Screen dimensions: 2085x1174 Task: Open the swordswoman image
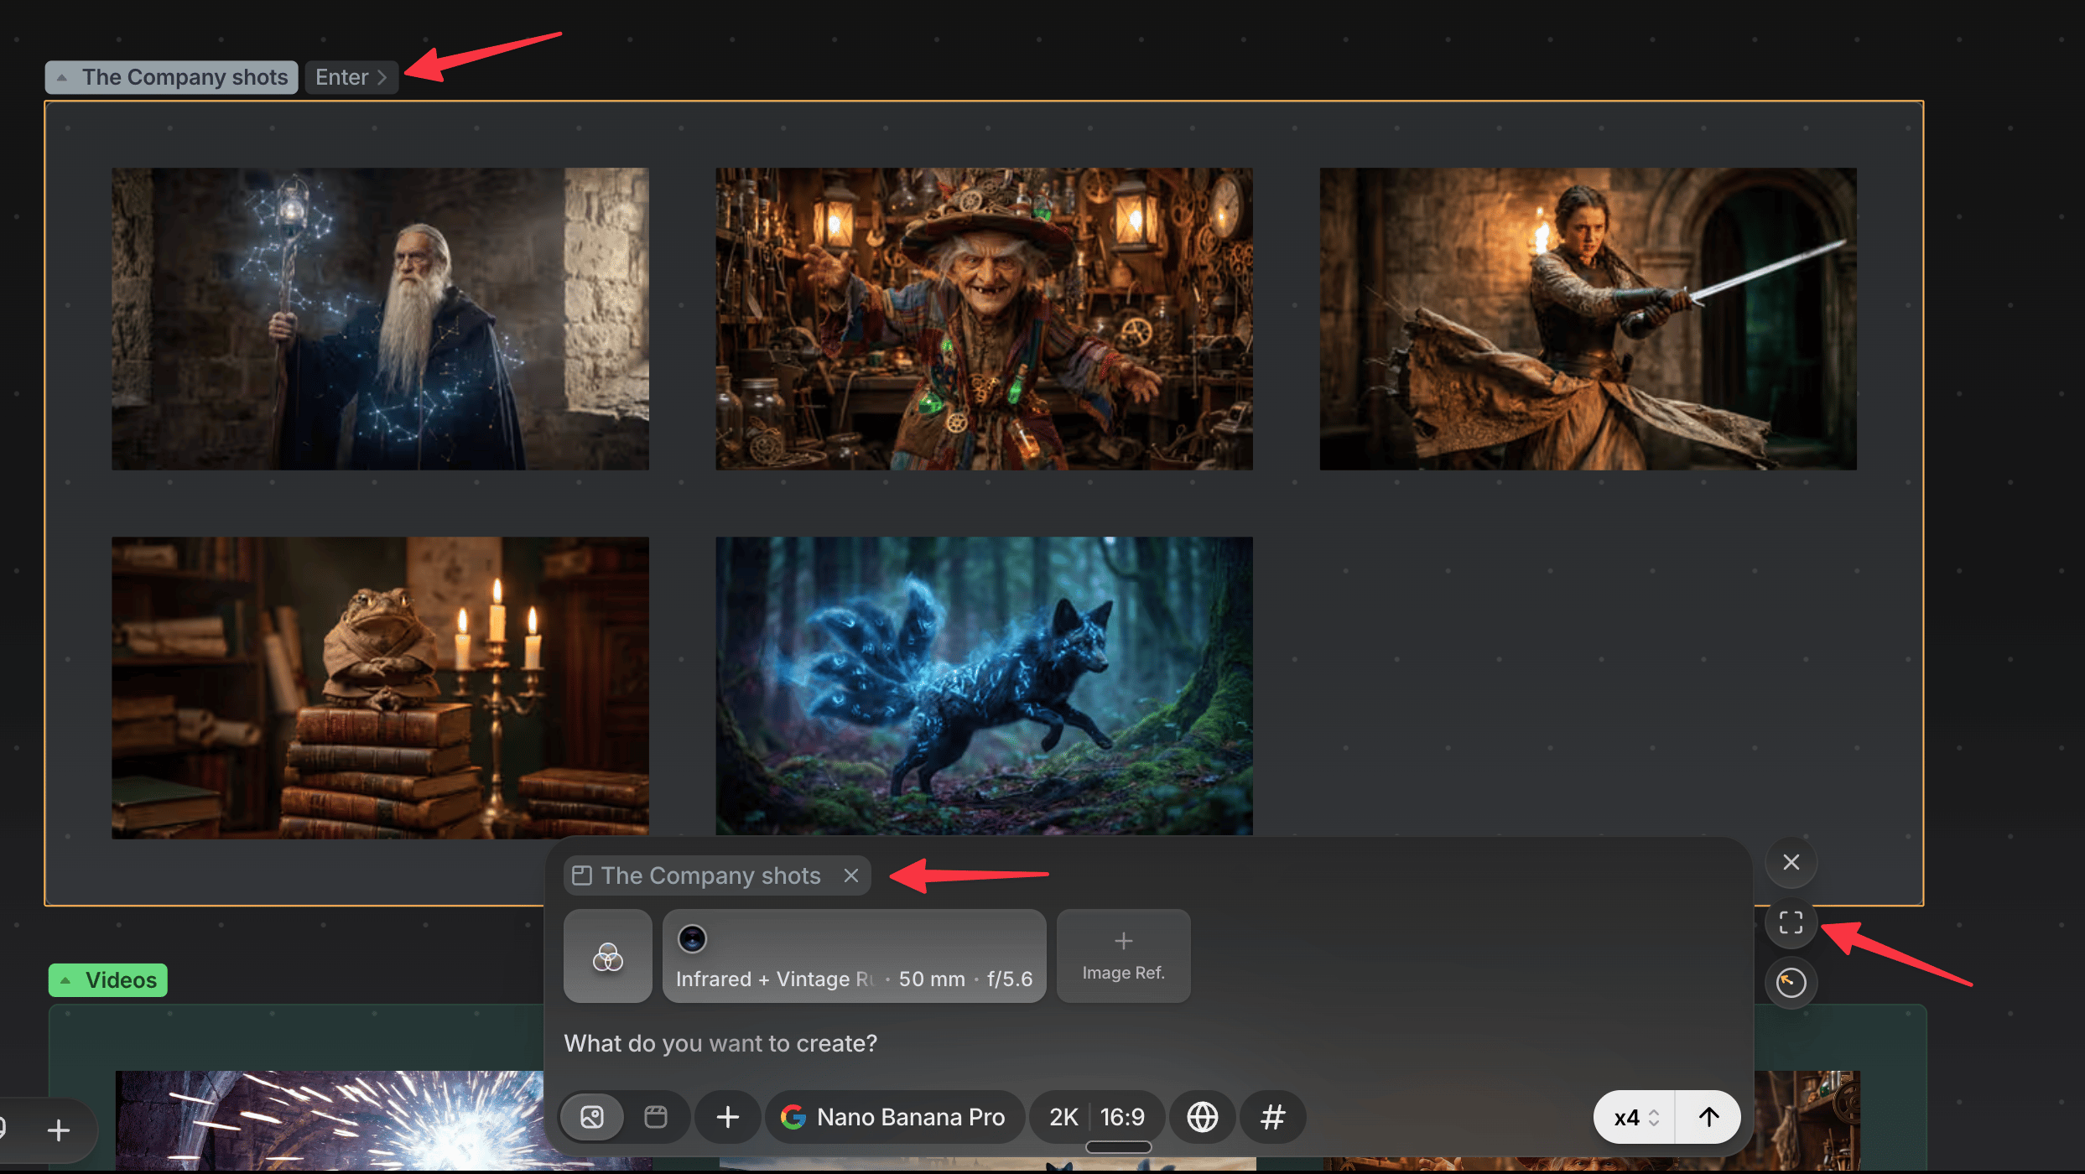pyautogui.click(x=1588, y=319)
